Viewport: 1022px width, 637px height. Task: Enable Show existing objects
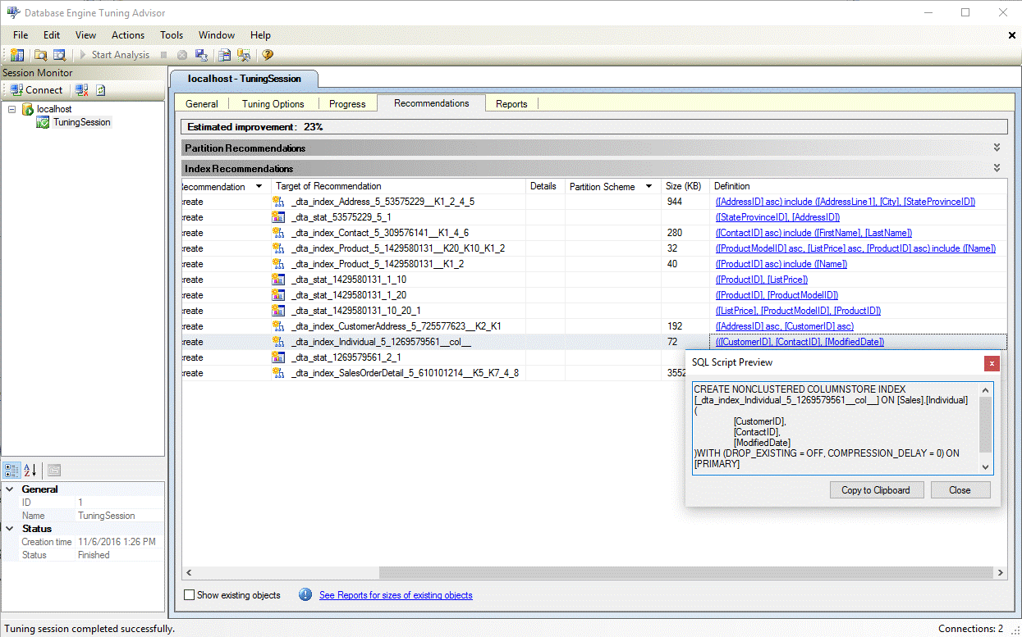[x=190, y=594]
